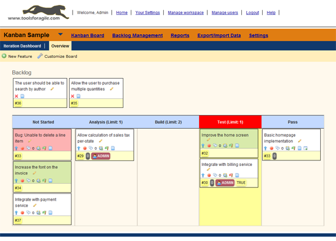Screen dimensions: 336x241
Task: Open the document icon on the 'purchase multiple quantities' card
Action: [x=78, y=96]
